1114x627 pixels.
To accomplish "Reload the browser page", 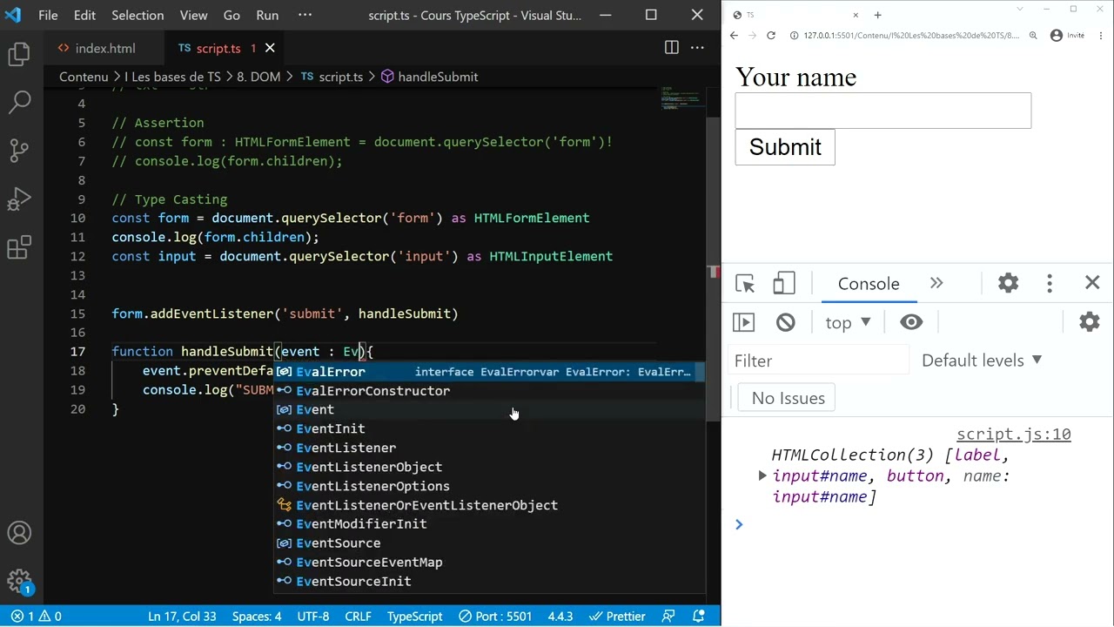I will click(x=771, y=36).
